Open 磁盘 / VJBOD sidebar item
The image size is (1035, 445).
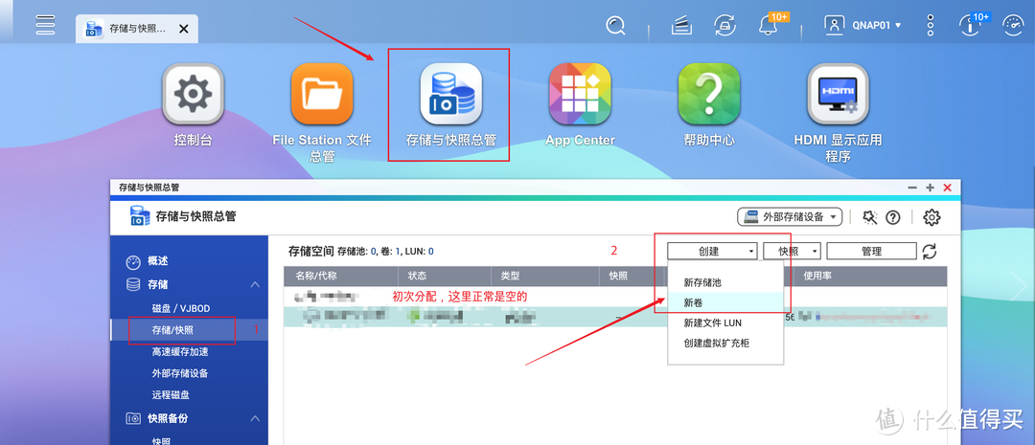[181, 308]
